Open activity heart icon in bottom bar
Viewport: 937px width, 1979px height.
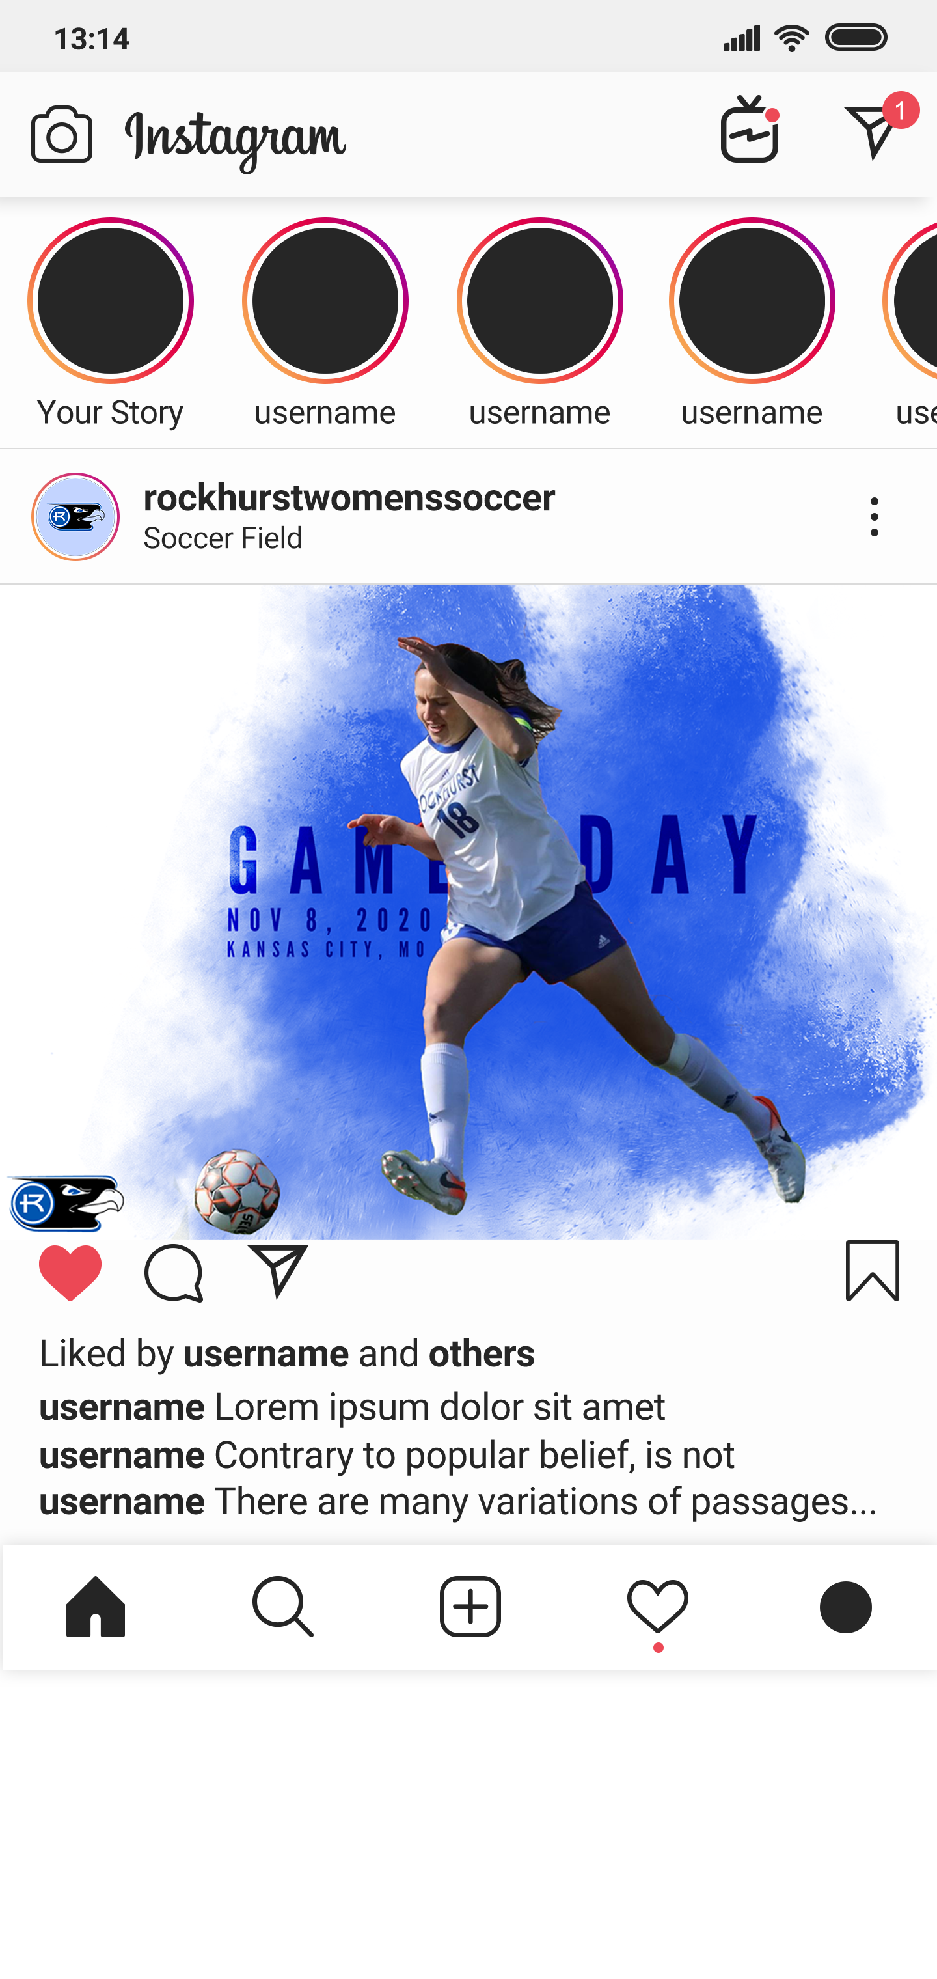pyautogui.click(x=657, y=1608)
